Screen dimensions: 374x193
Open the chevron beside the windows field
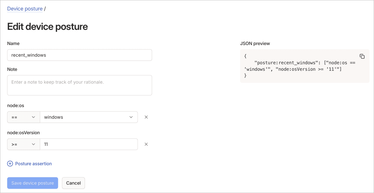pos(131,117)
